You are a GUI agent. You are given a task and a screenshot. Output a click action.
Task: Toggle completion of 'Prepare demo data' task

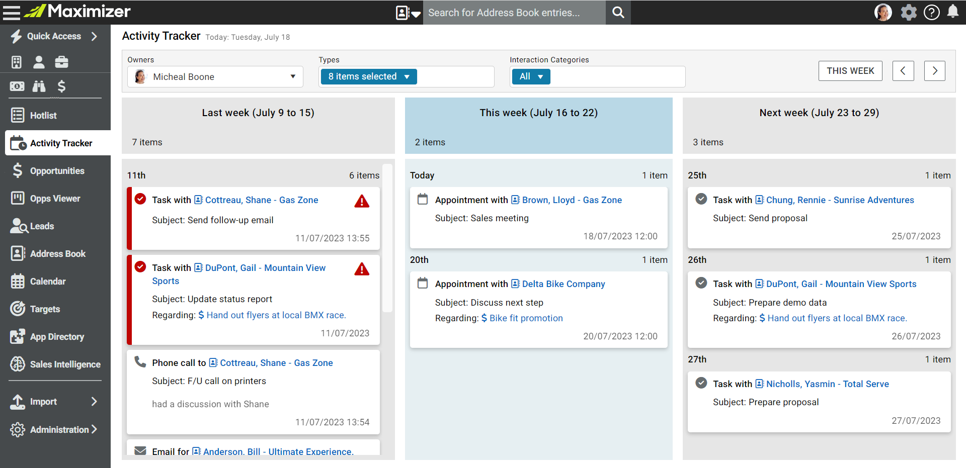(x=701, y=283)
